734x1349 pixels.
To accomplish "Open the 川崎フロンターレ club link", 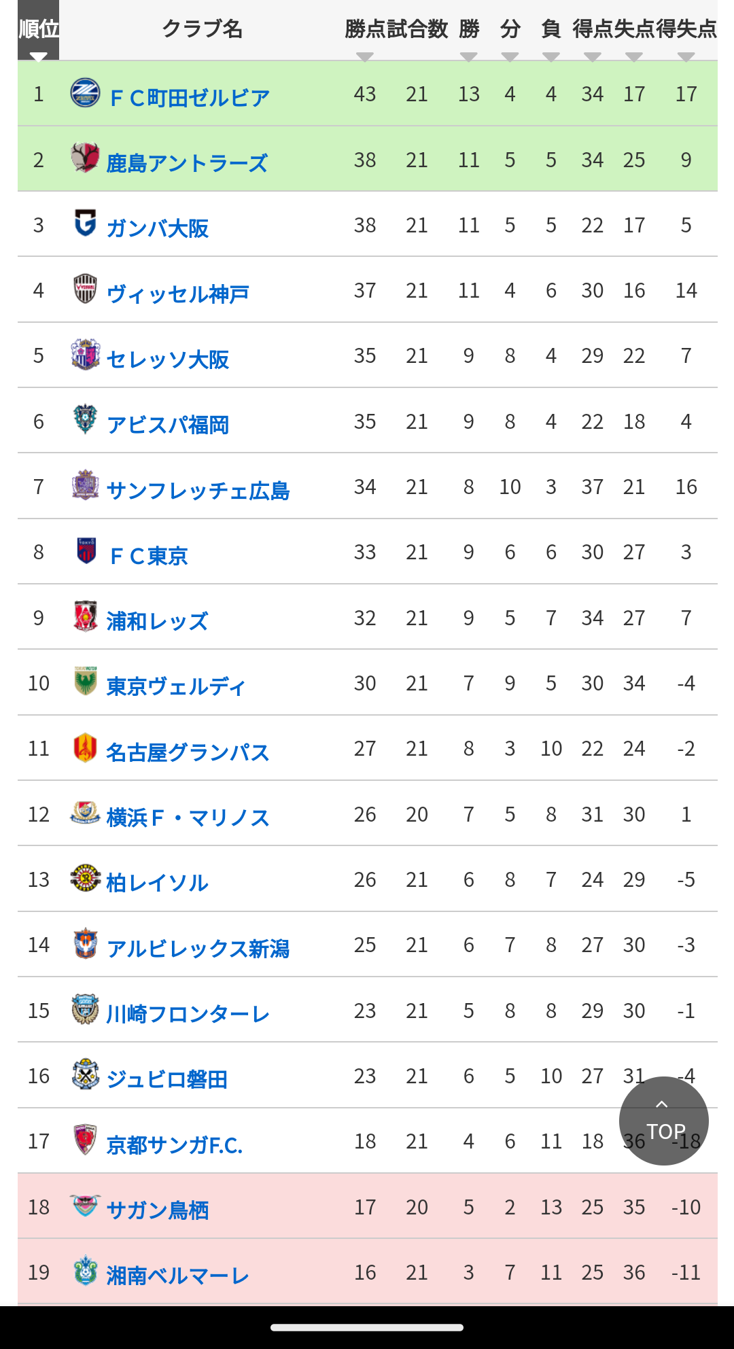I will [188, 1014].
